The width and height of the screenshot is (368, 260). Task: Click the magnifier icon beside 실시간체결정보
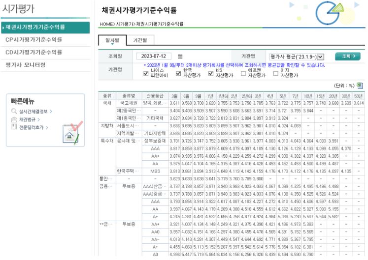[x=14, y=111]
